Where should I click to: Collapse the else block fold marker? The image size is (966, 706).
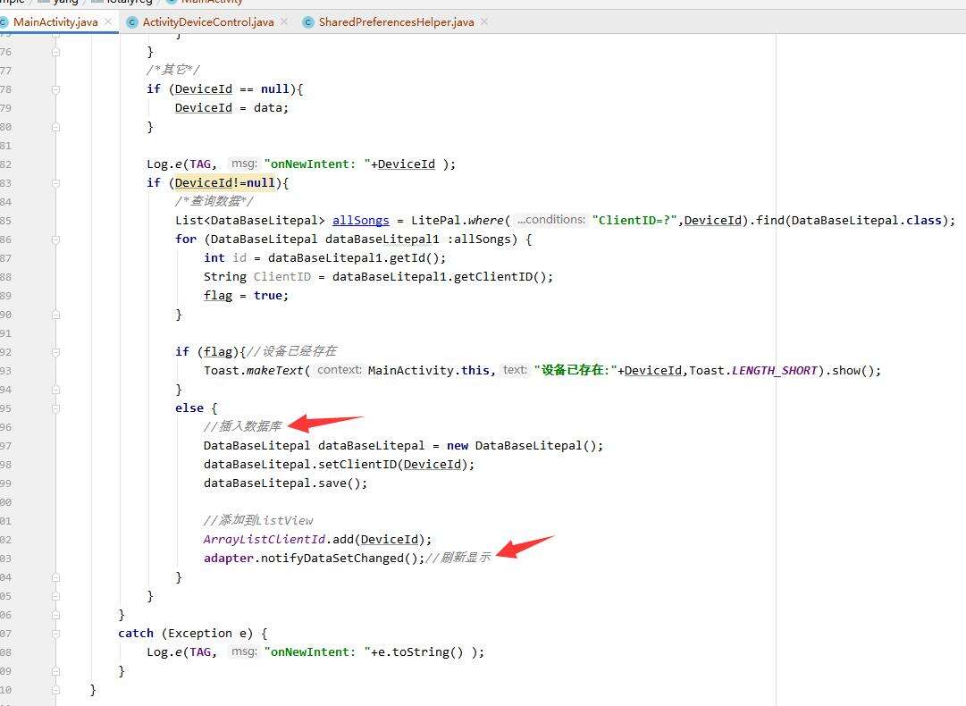point(56,408)
